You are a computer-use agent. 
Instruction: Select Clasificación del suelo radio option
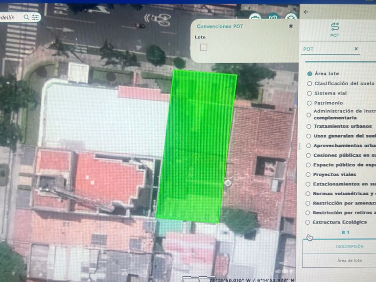click(x=309, y=84)
